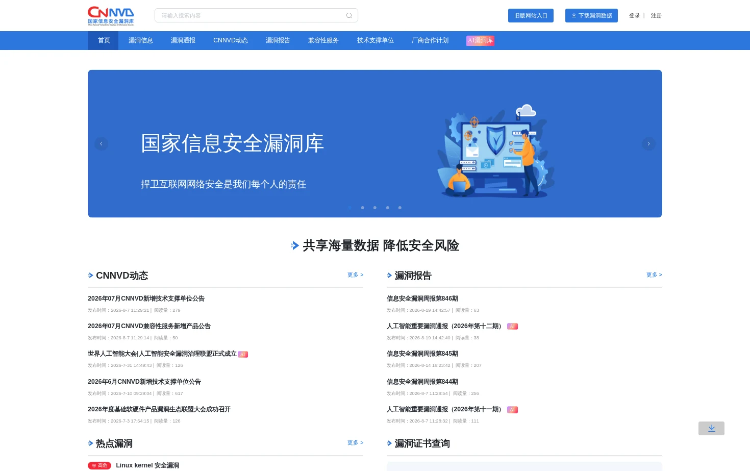750x471 pixels.
Task: Click the 下载漏洞数据 button
Action: coord(591,15)
